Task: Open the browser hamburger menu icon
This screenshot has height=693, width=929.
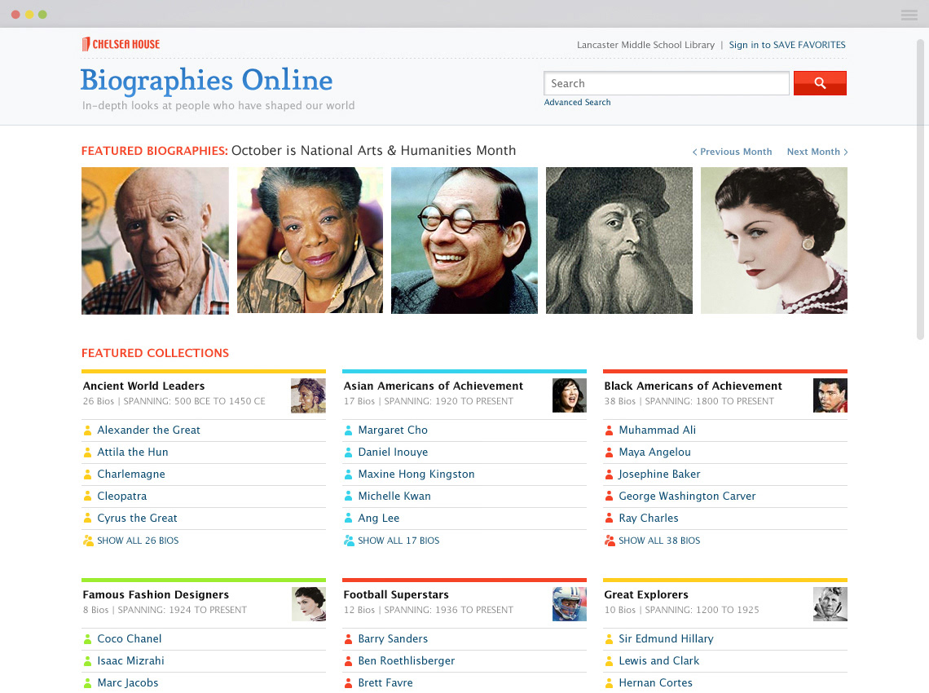Action: 909,15
